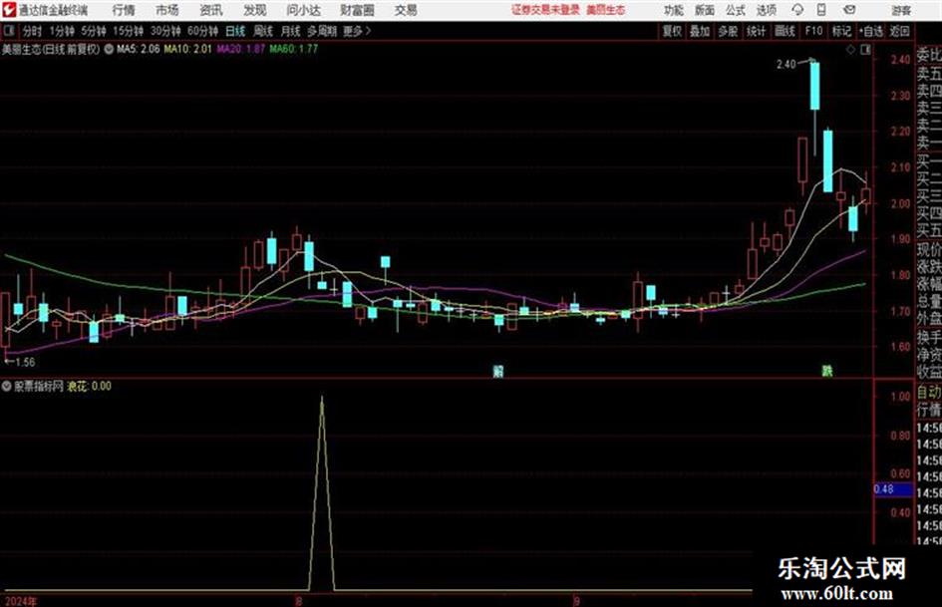Click the MA60: 1.77 indicator label
The image size is (942, 607).
[293, 49]
